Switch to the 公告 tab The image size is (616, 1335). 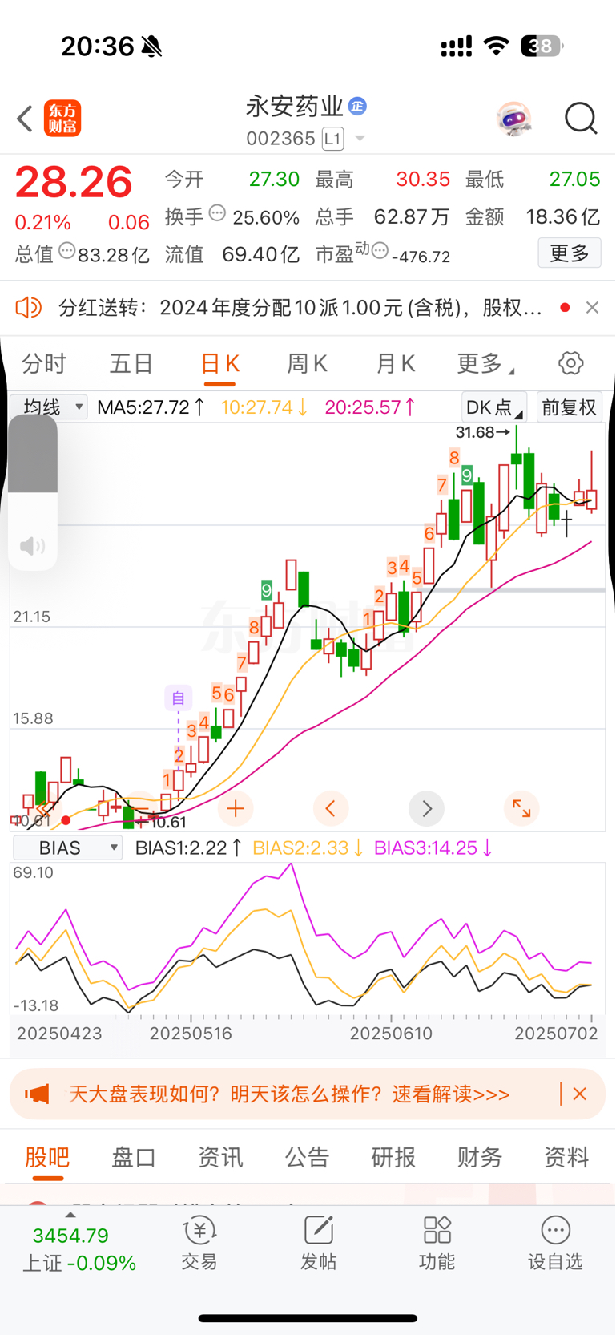(x=307, y=1157)
